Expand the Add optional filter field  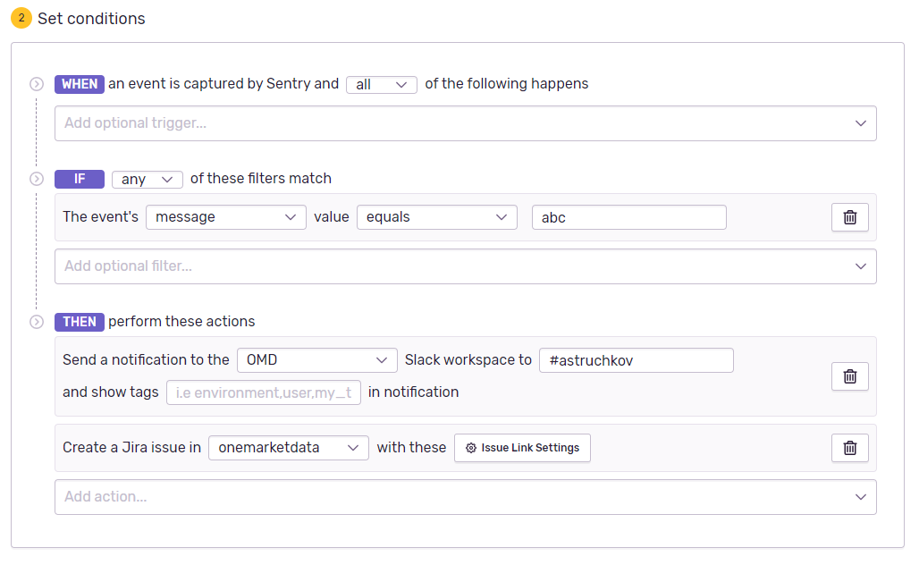point(465,266)
